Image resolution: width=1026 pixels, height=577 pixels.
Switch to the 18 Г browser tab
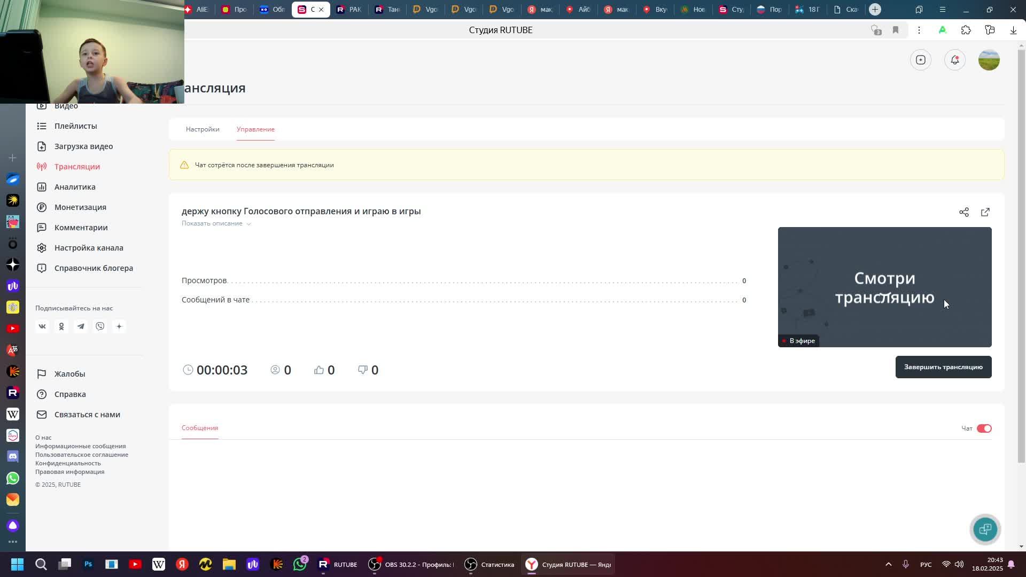click(807, 9)
